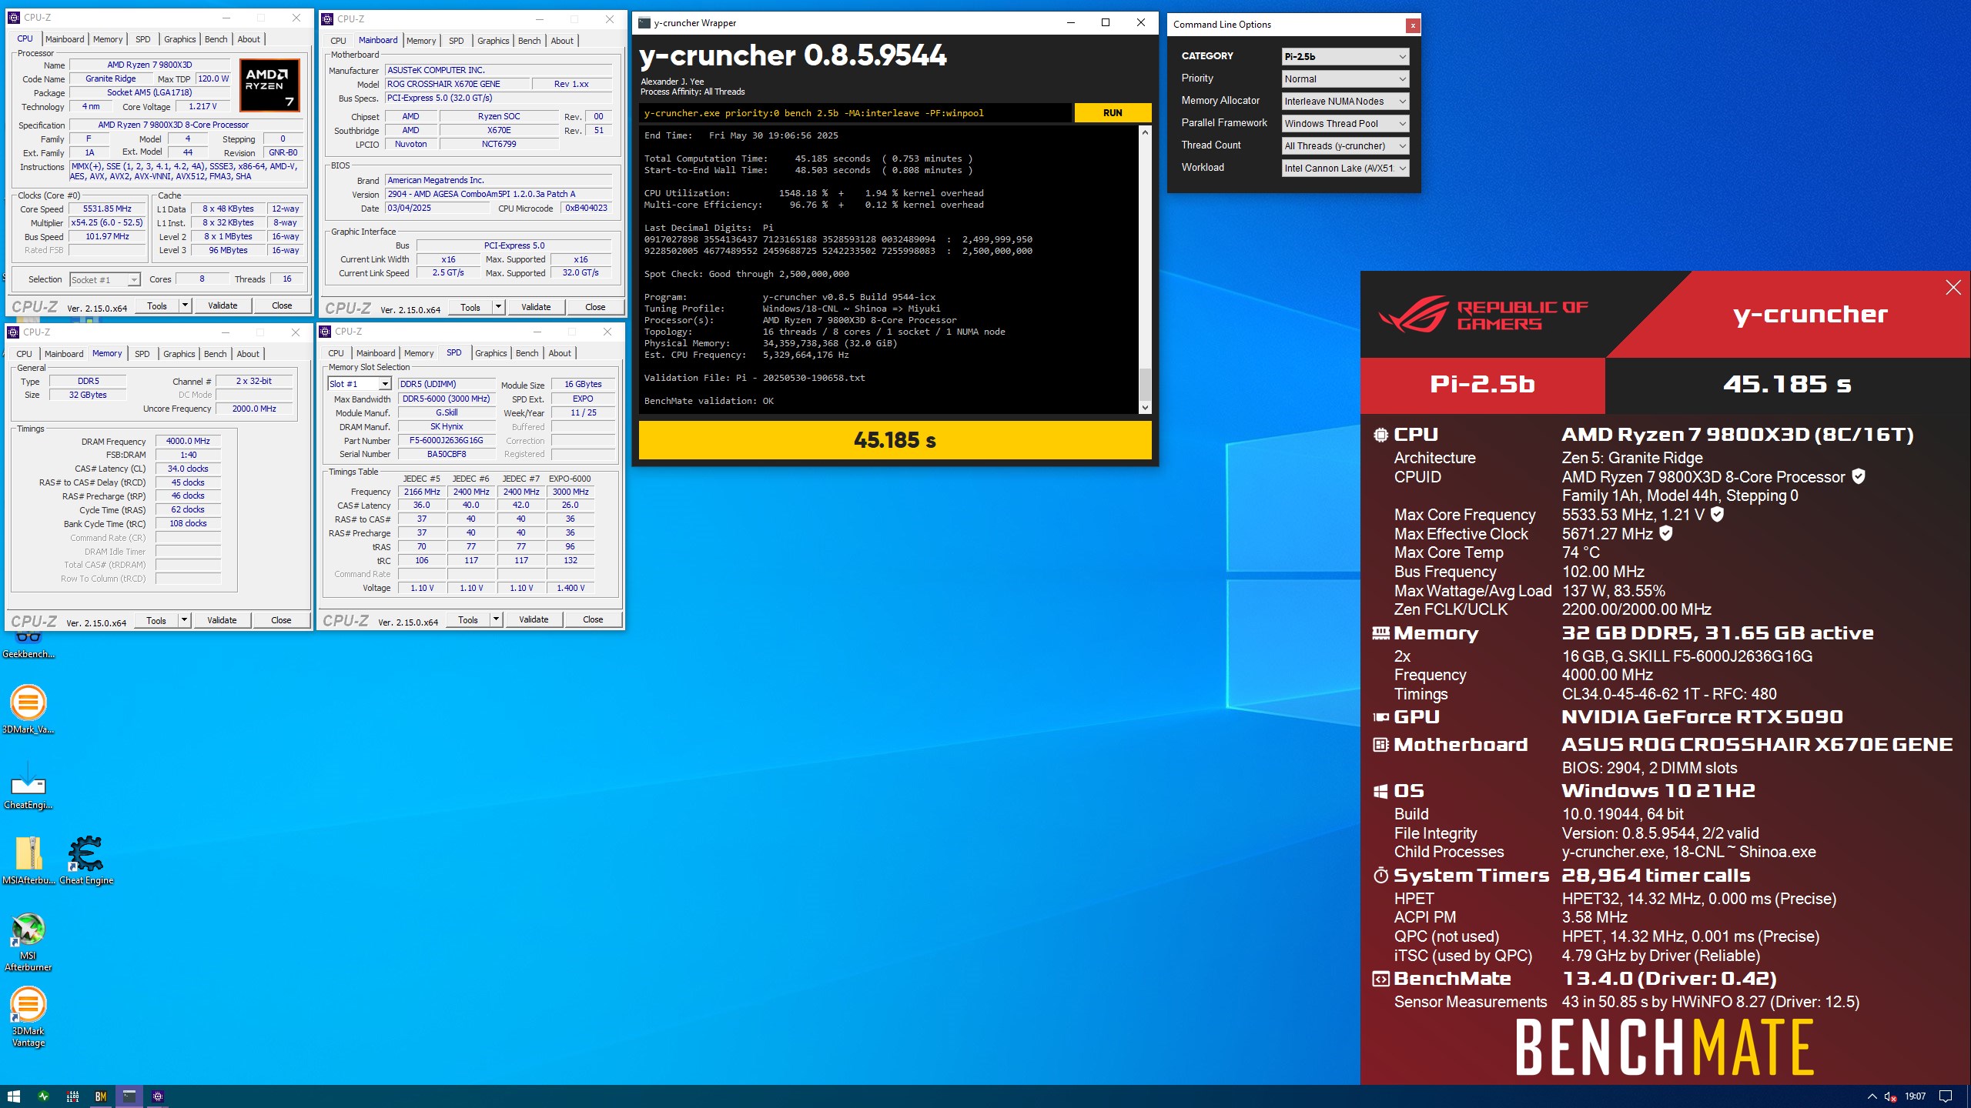Click the console scrollbar down arrow
Screen dimensions: 1971x1108
[x=1145, y=408]
